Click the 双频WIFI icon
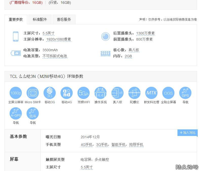 pos(84,93)
